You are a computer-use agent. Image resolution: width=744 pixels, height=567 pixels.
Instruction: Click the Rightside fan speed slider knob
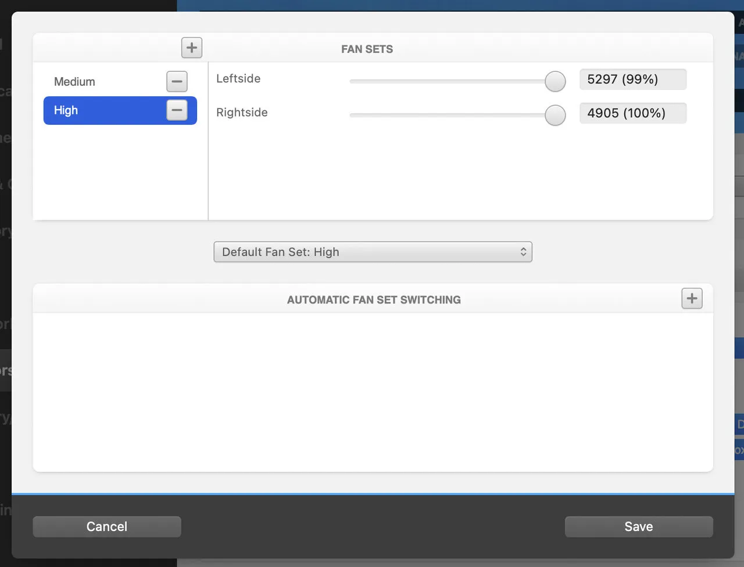[x=555, y=115]
